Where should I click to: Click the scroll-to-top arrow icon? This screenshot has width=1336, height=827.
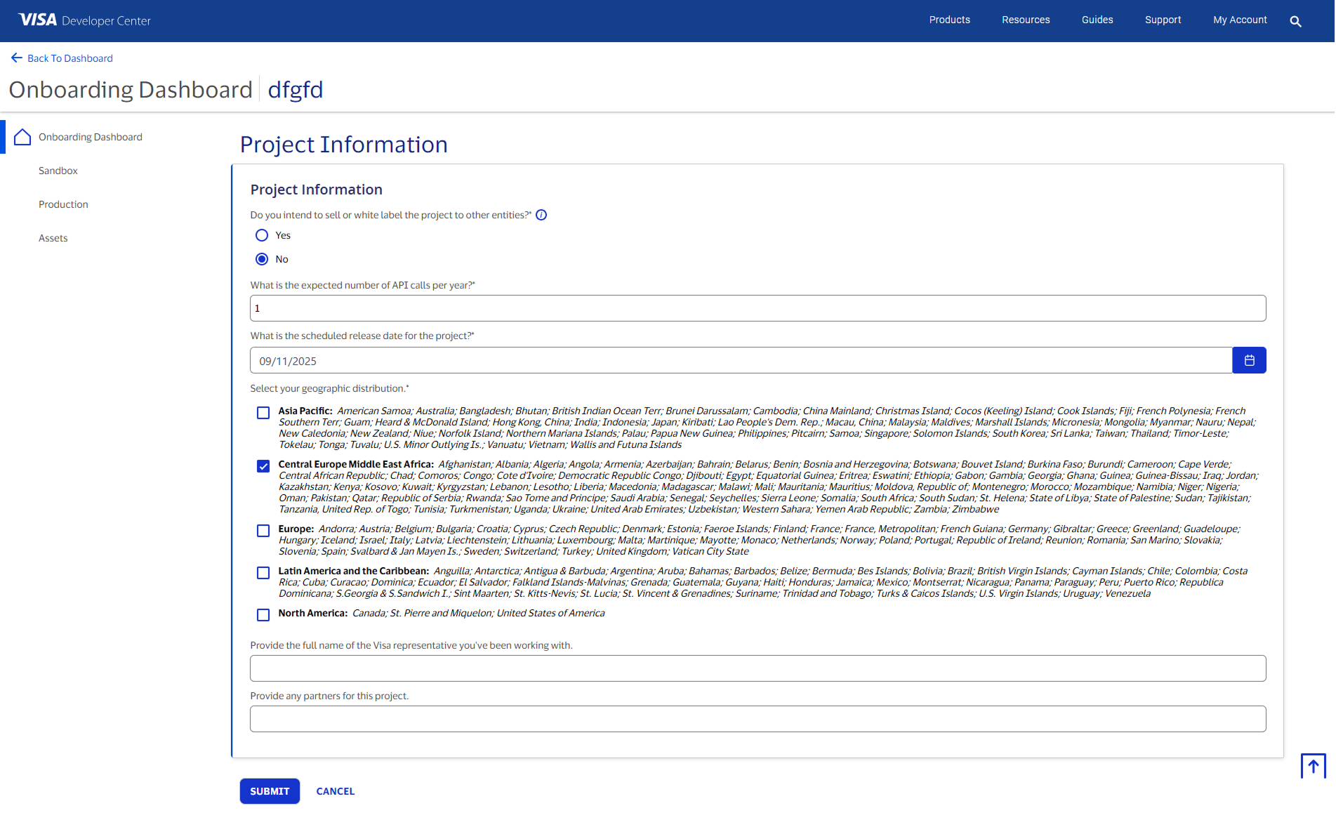click(1313, 766)
